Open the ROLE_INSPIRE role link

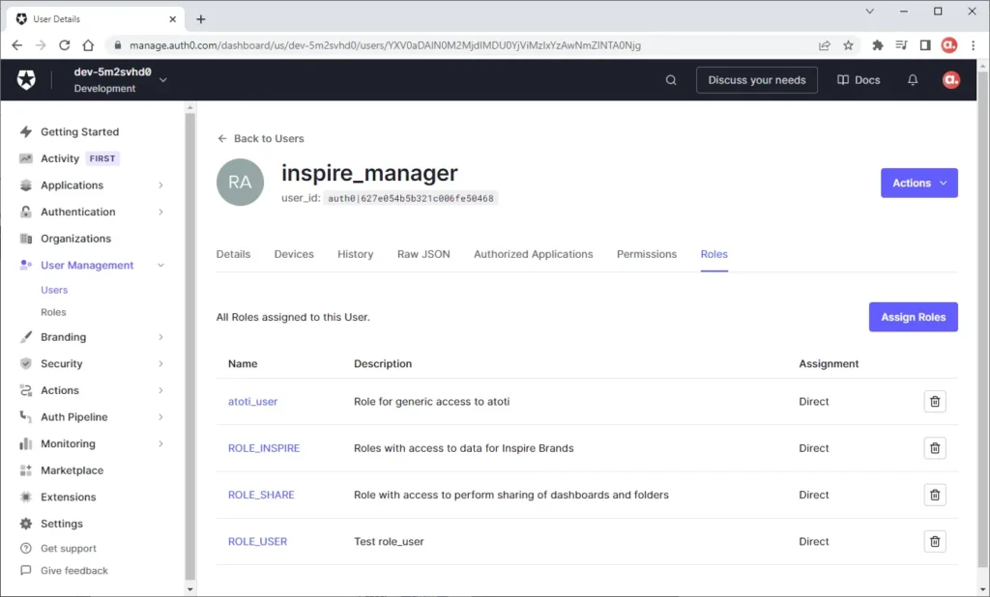tap(264, 448)
